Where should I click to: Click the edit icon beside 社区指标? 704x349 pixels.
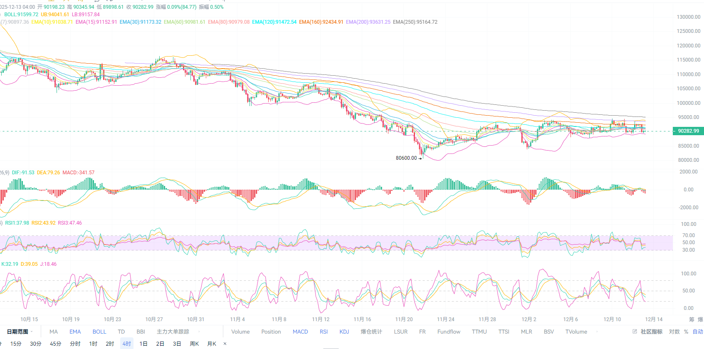(635, 332)
